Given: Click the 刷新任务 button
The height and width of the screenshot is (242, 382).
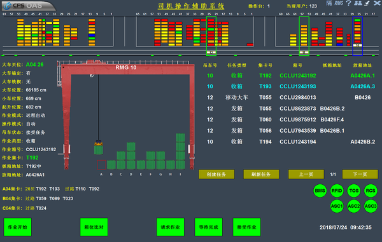Looking at the screenshot, I should pos(261,174).
